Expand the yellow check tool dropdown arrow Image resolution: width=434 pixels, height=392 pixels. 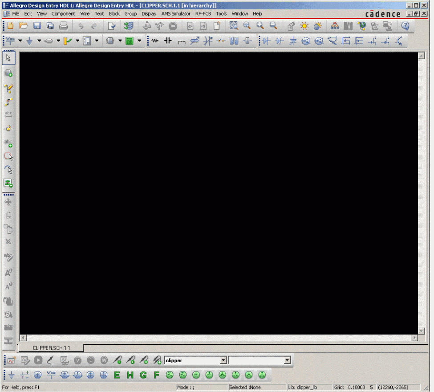tap(77, 41)
